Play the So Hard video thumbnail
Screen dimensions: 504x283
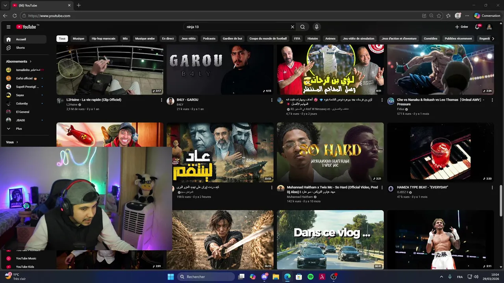tap(330, 153)
